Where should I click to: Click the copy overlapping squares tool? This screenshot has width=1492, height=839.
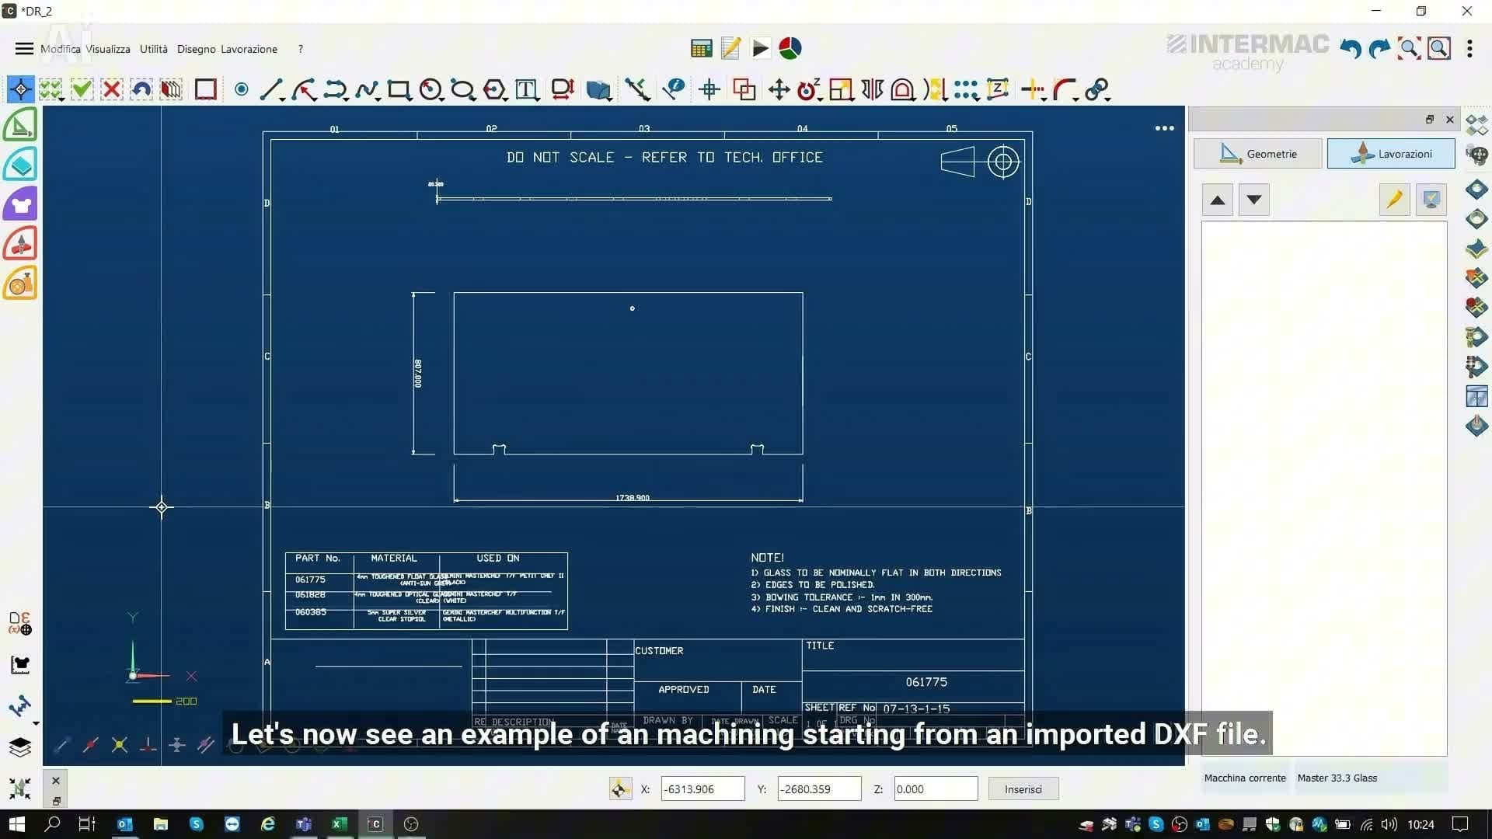[x=744, y=89]
